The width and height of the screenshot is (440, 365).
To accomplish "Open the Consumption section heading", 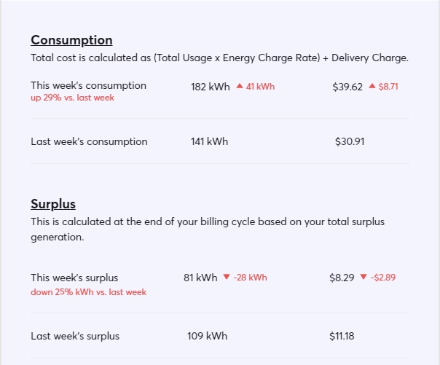I will tap(71, 40).
